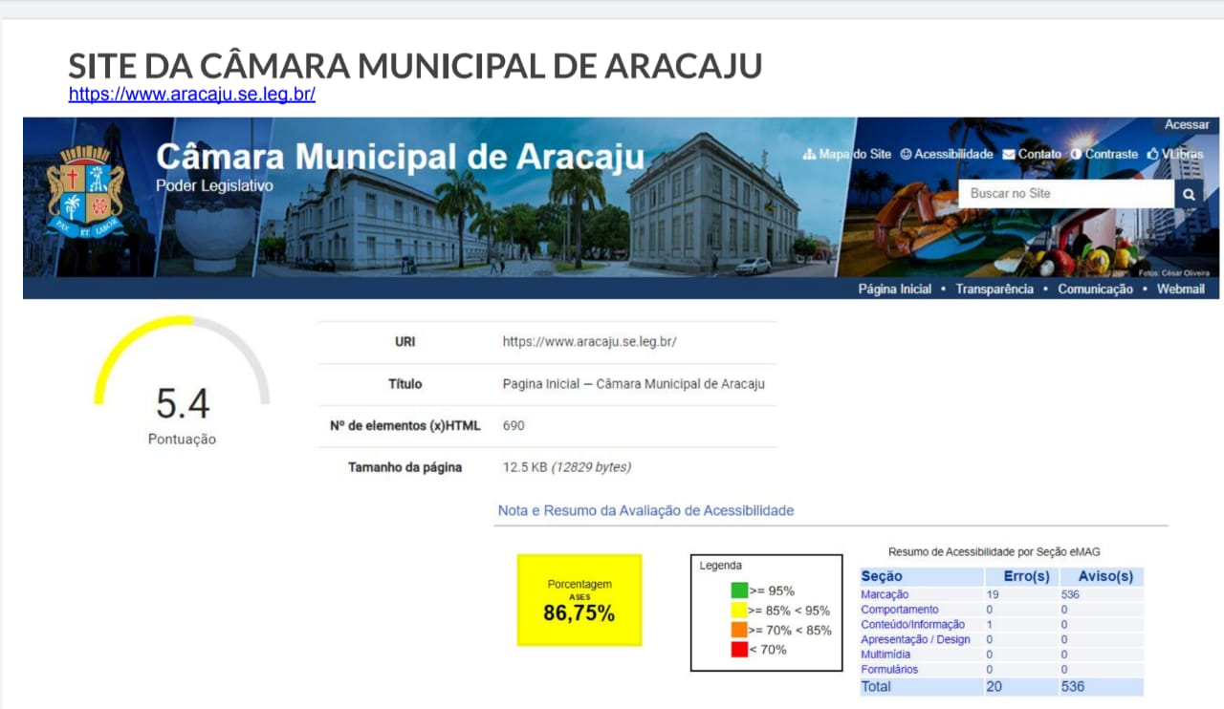Open the Marcação section link
Image resolution: width=1224 pixels, height=709 pixels.
point(885,593)
